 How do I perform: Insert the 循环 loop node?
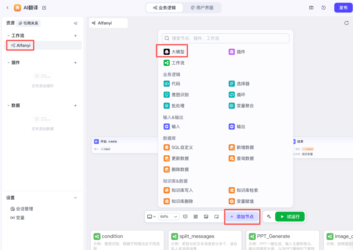click(x=237, y=95)
